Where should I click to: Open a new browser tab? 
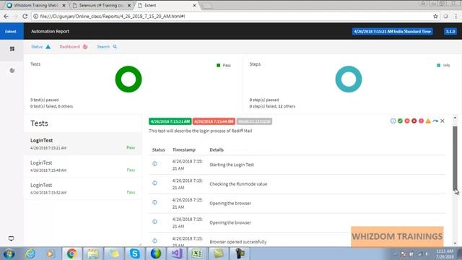tap(207, 5)
